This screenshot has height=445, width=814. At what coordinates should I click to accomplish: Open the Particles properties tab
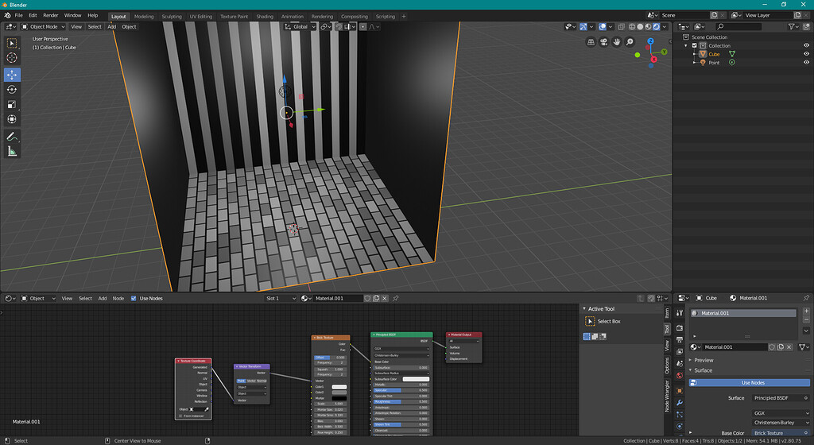point(680,414)
